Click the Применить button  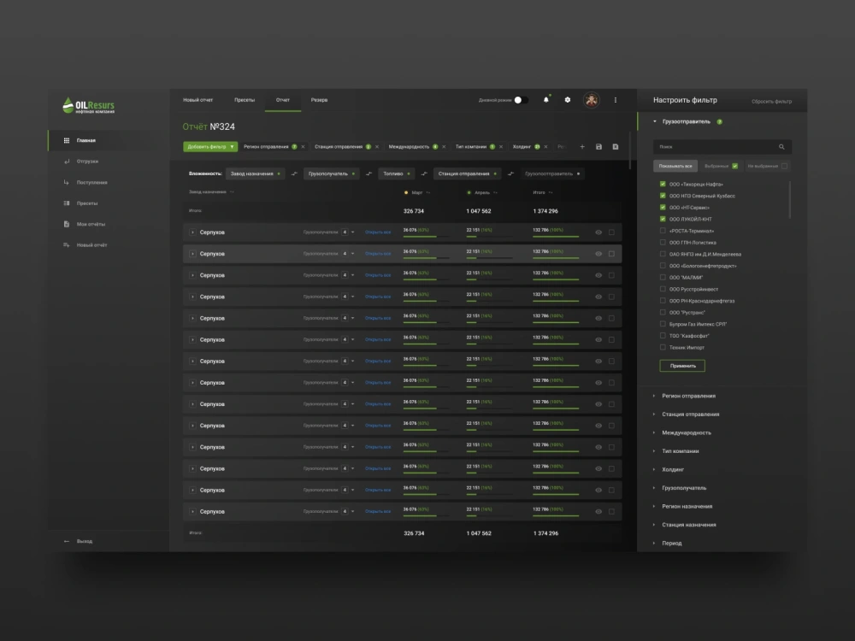(x=682, y=366)
